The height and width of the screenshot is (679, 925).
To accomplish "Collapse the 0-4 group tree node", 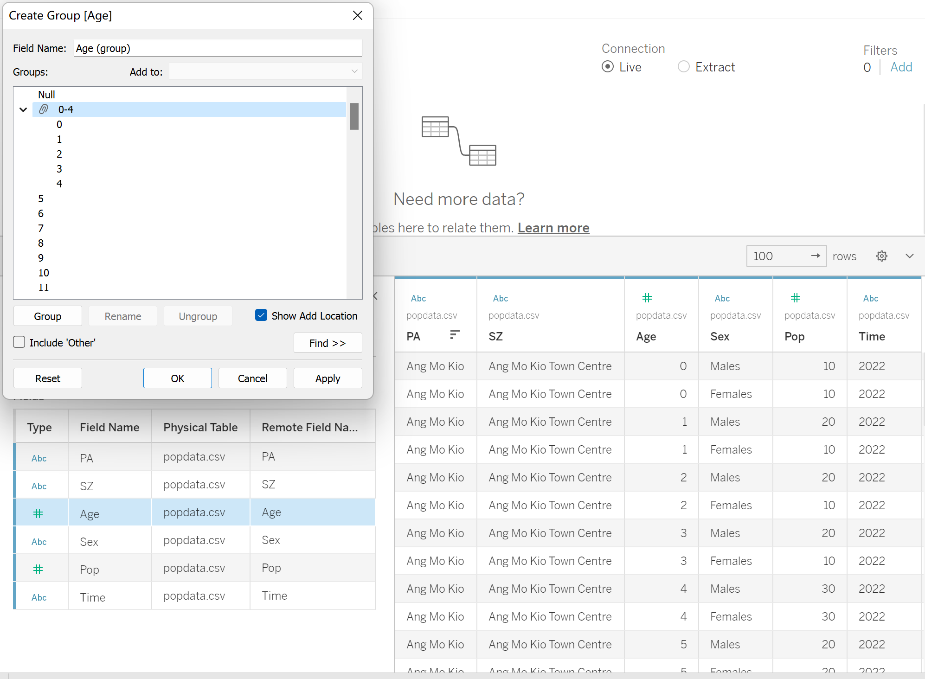I will pyautogui.click(x=23, y=110).
